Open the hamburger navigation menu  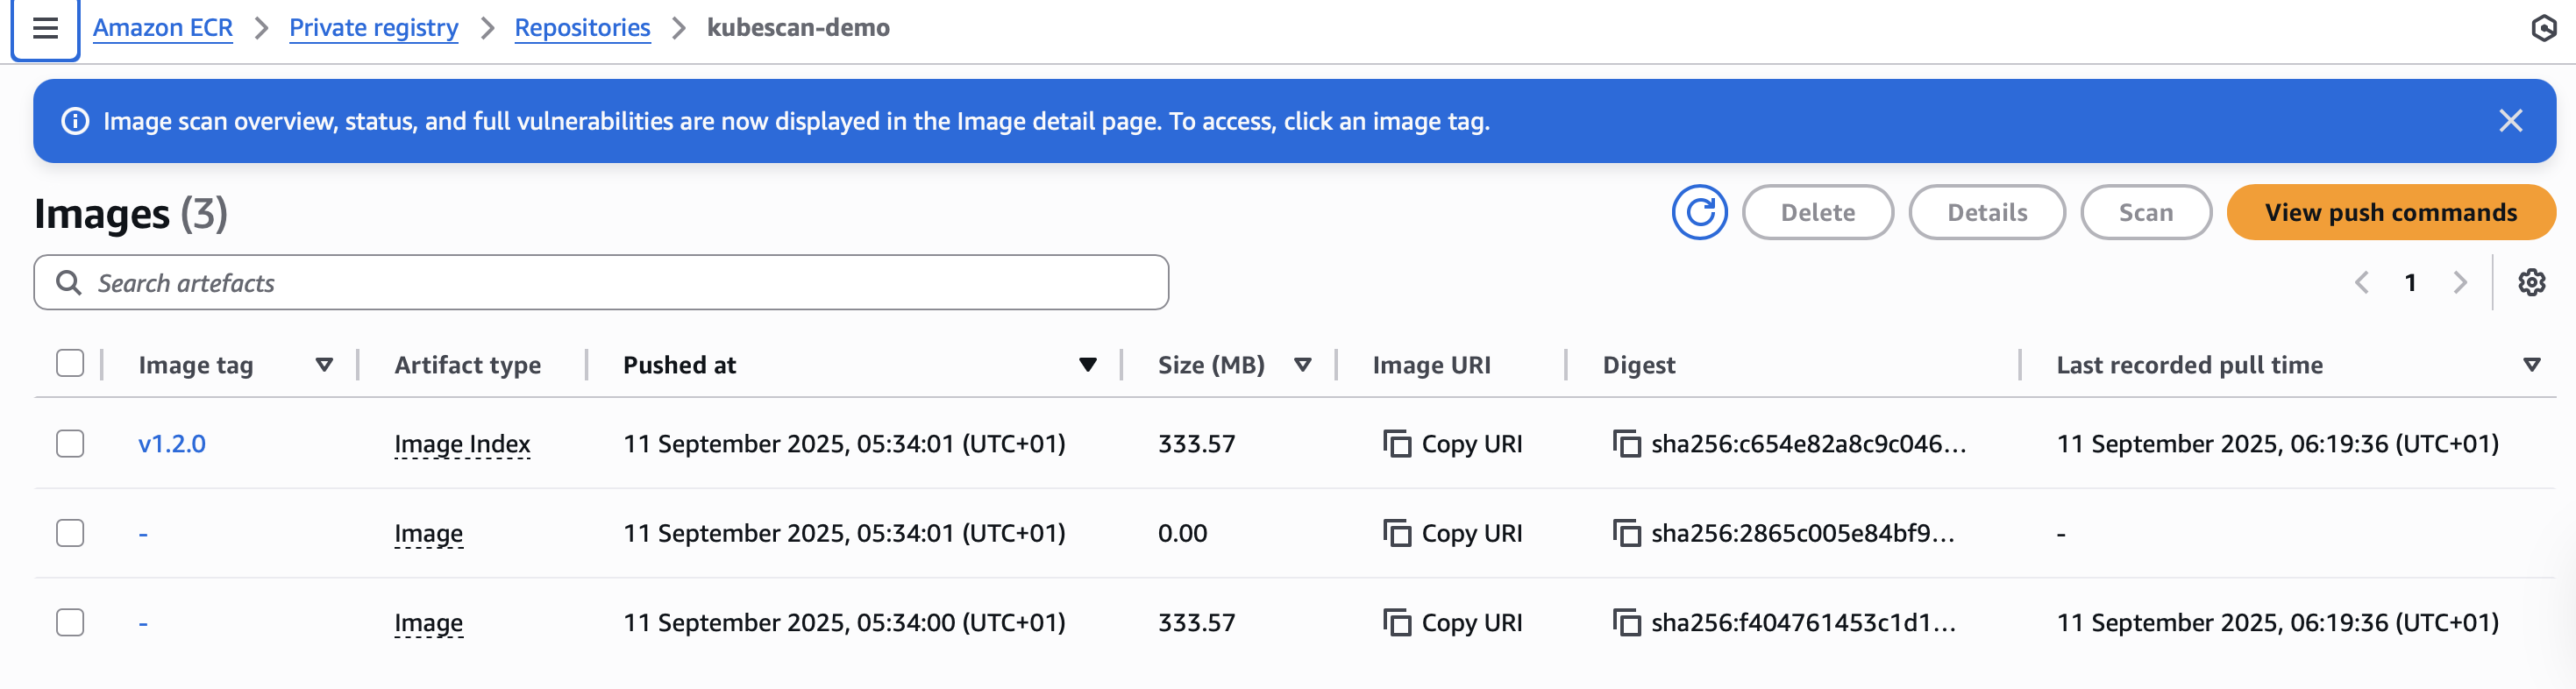(x=45, y=28)
